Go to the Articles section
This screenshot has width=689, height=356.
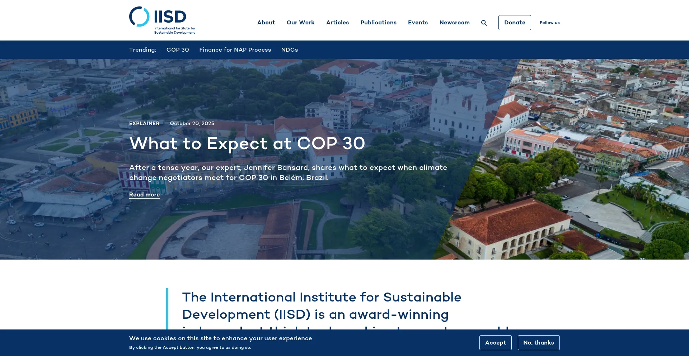click(337, 23)
